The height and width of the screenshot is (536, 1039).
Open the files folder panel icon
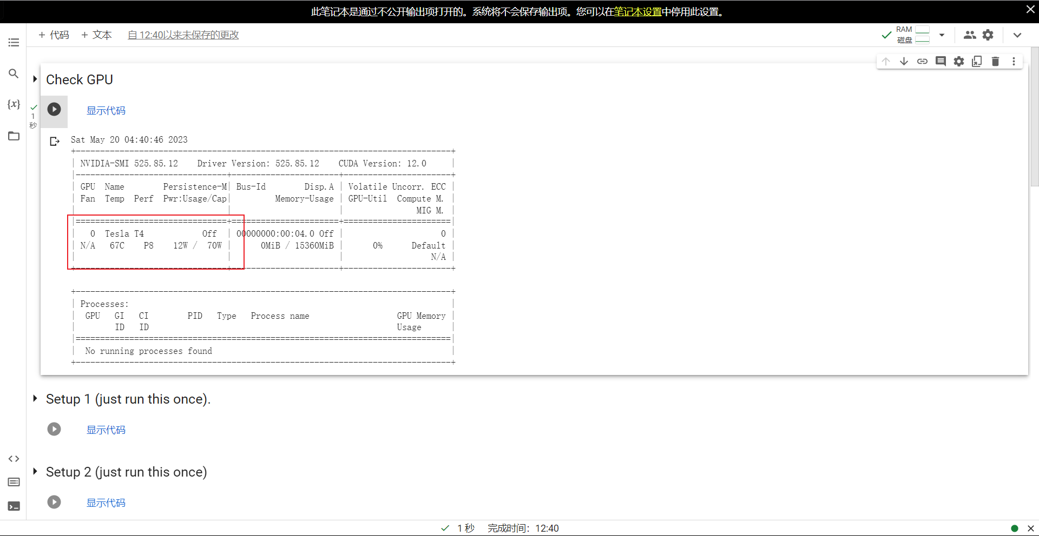[x=14, y=136]
